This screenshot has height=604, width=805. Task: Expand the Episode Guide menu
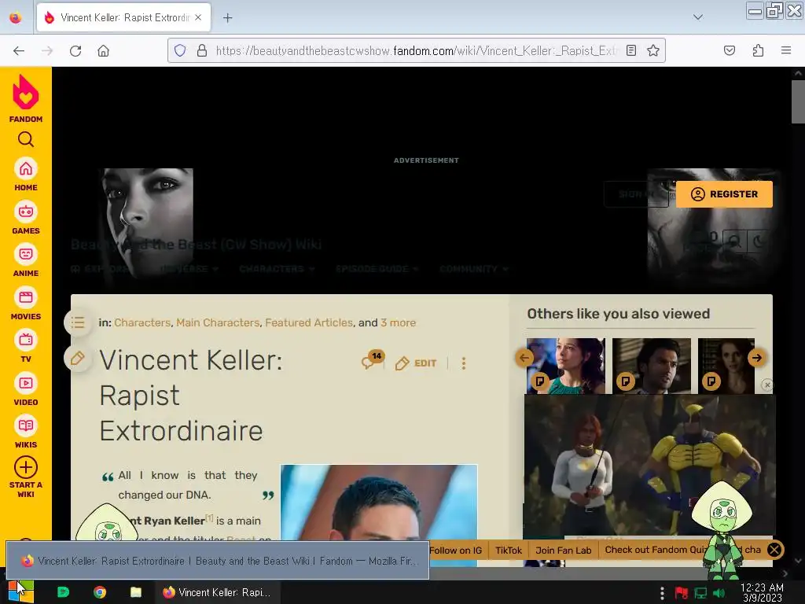tap(377, 269)
